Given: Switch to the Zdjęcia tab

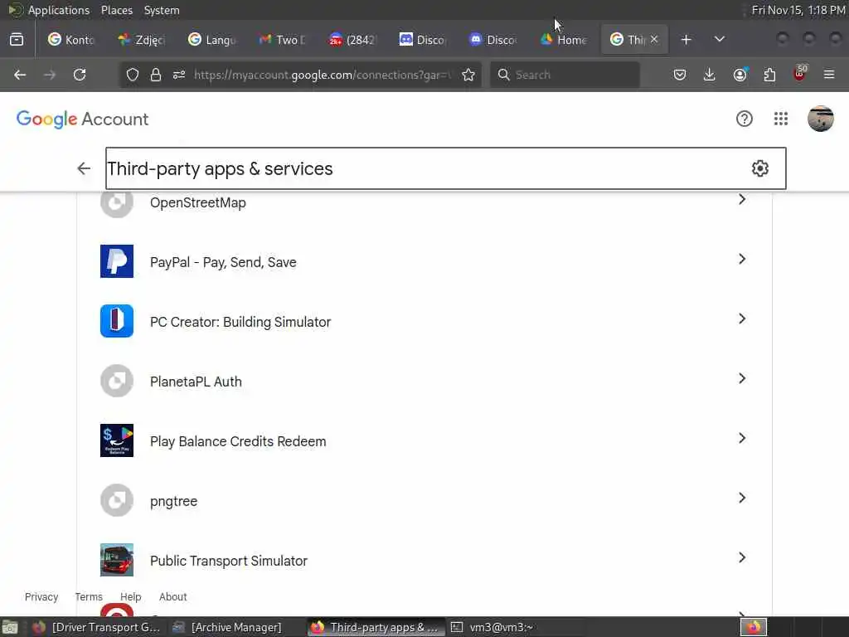Looking at the screenshot, I should click(142, 40).
